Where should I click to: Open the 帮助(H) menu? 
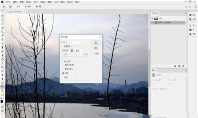pos(78,2)
